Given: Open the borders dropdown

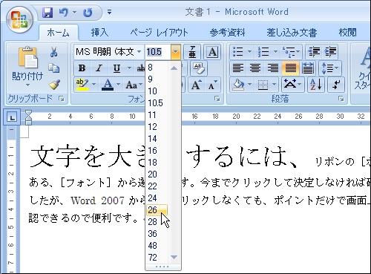Looking at the screenshot, I should point(274,85).
